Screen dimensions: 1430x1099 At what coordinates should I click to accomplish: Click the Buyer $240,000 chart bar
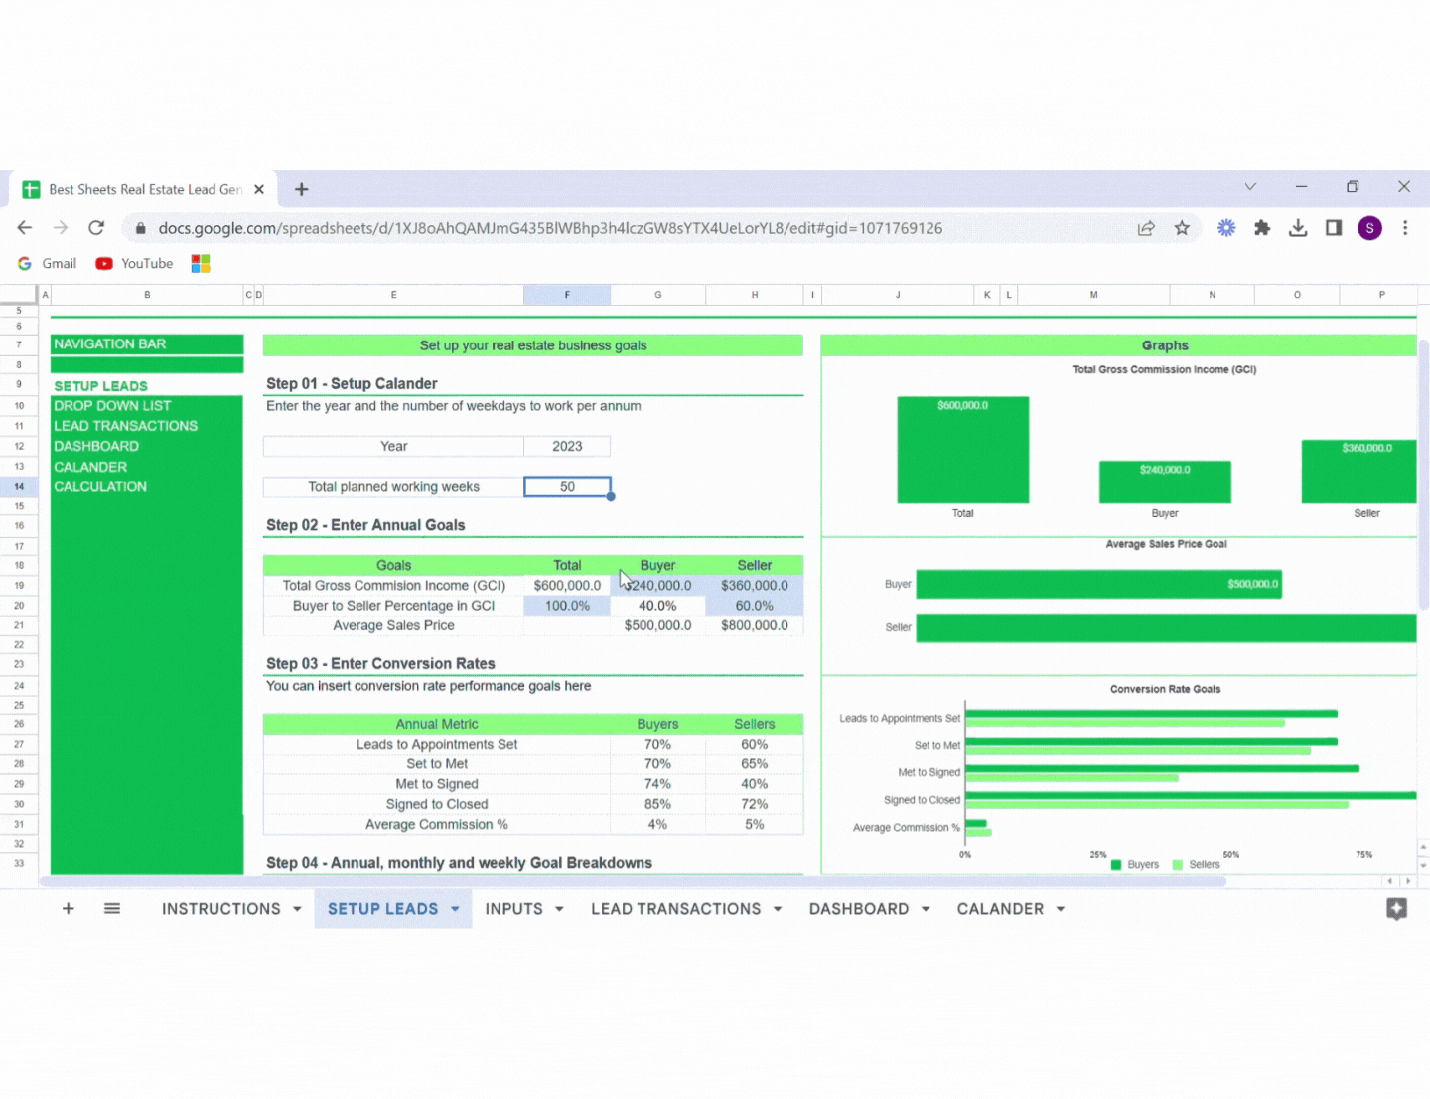coord(1165,481)
